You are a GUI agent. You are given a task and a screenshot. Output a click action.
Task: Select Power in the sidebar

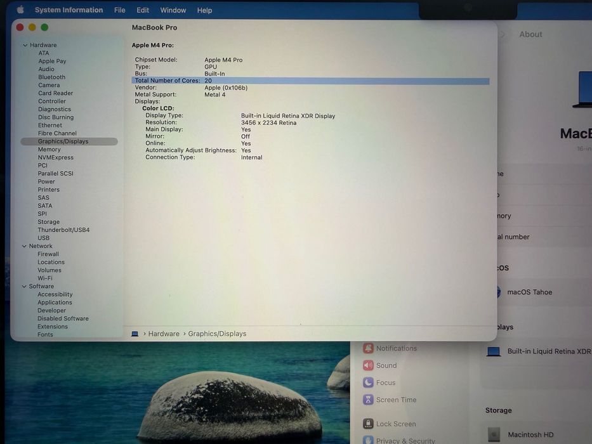(46, 181)
